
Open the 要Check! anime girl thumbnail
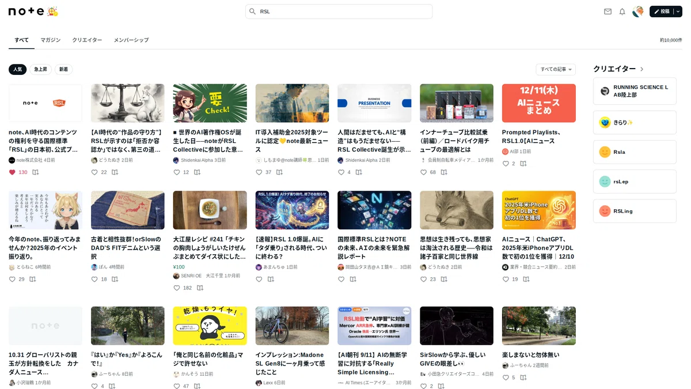(210, 103)
